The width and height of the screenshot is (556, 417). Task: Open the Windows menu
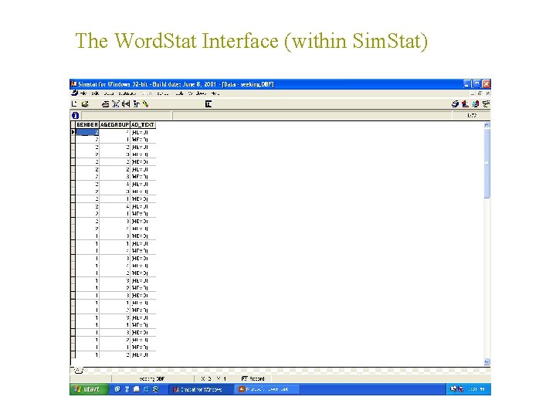pyautogui.click(x=197, y=93)
